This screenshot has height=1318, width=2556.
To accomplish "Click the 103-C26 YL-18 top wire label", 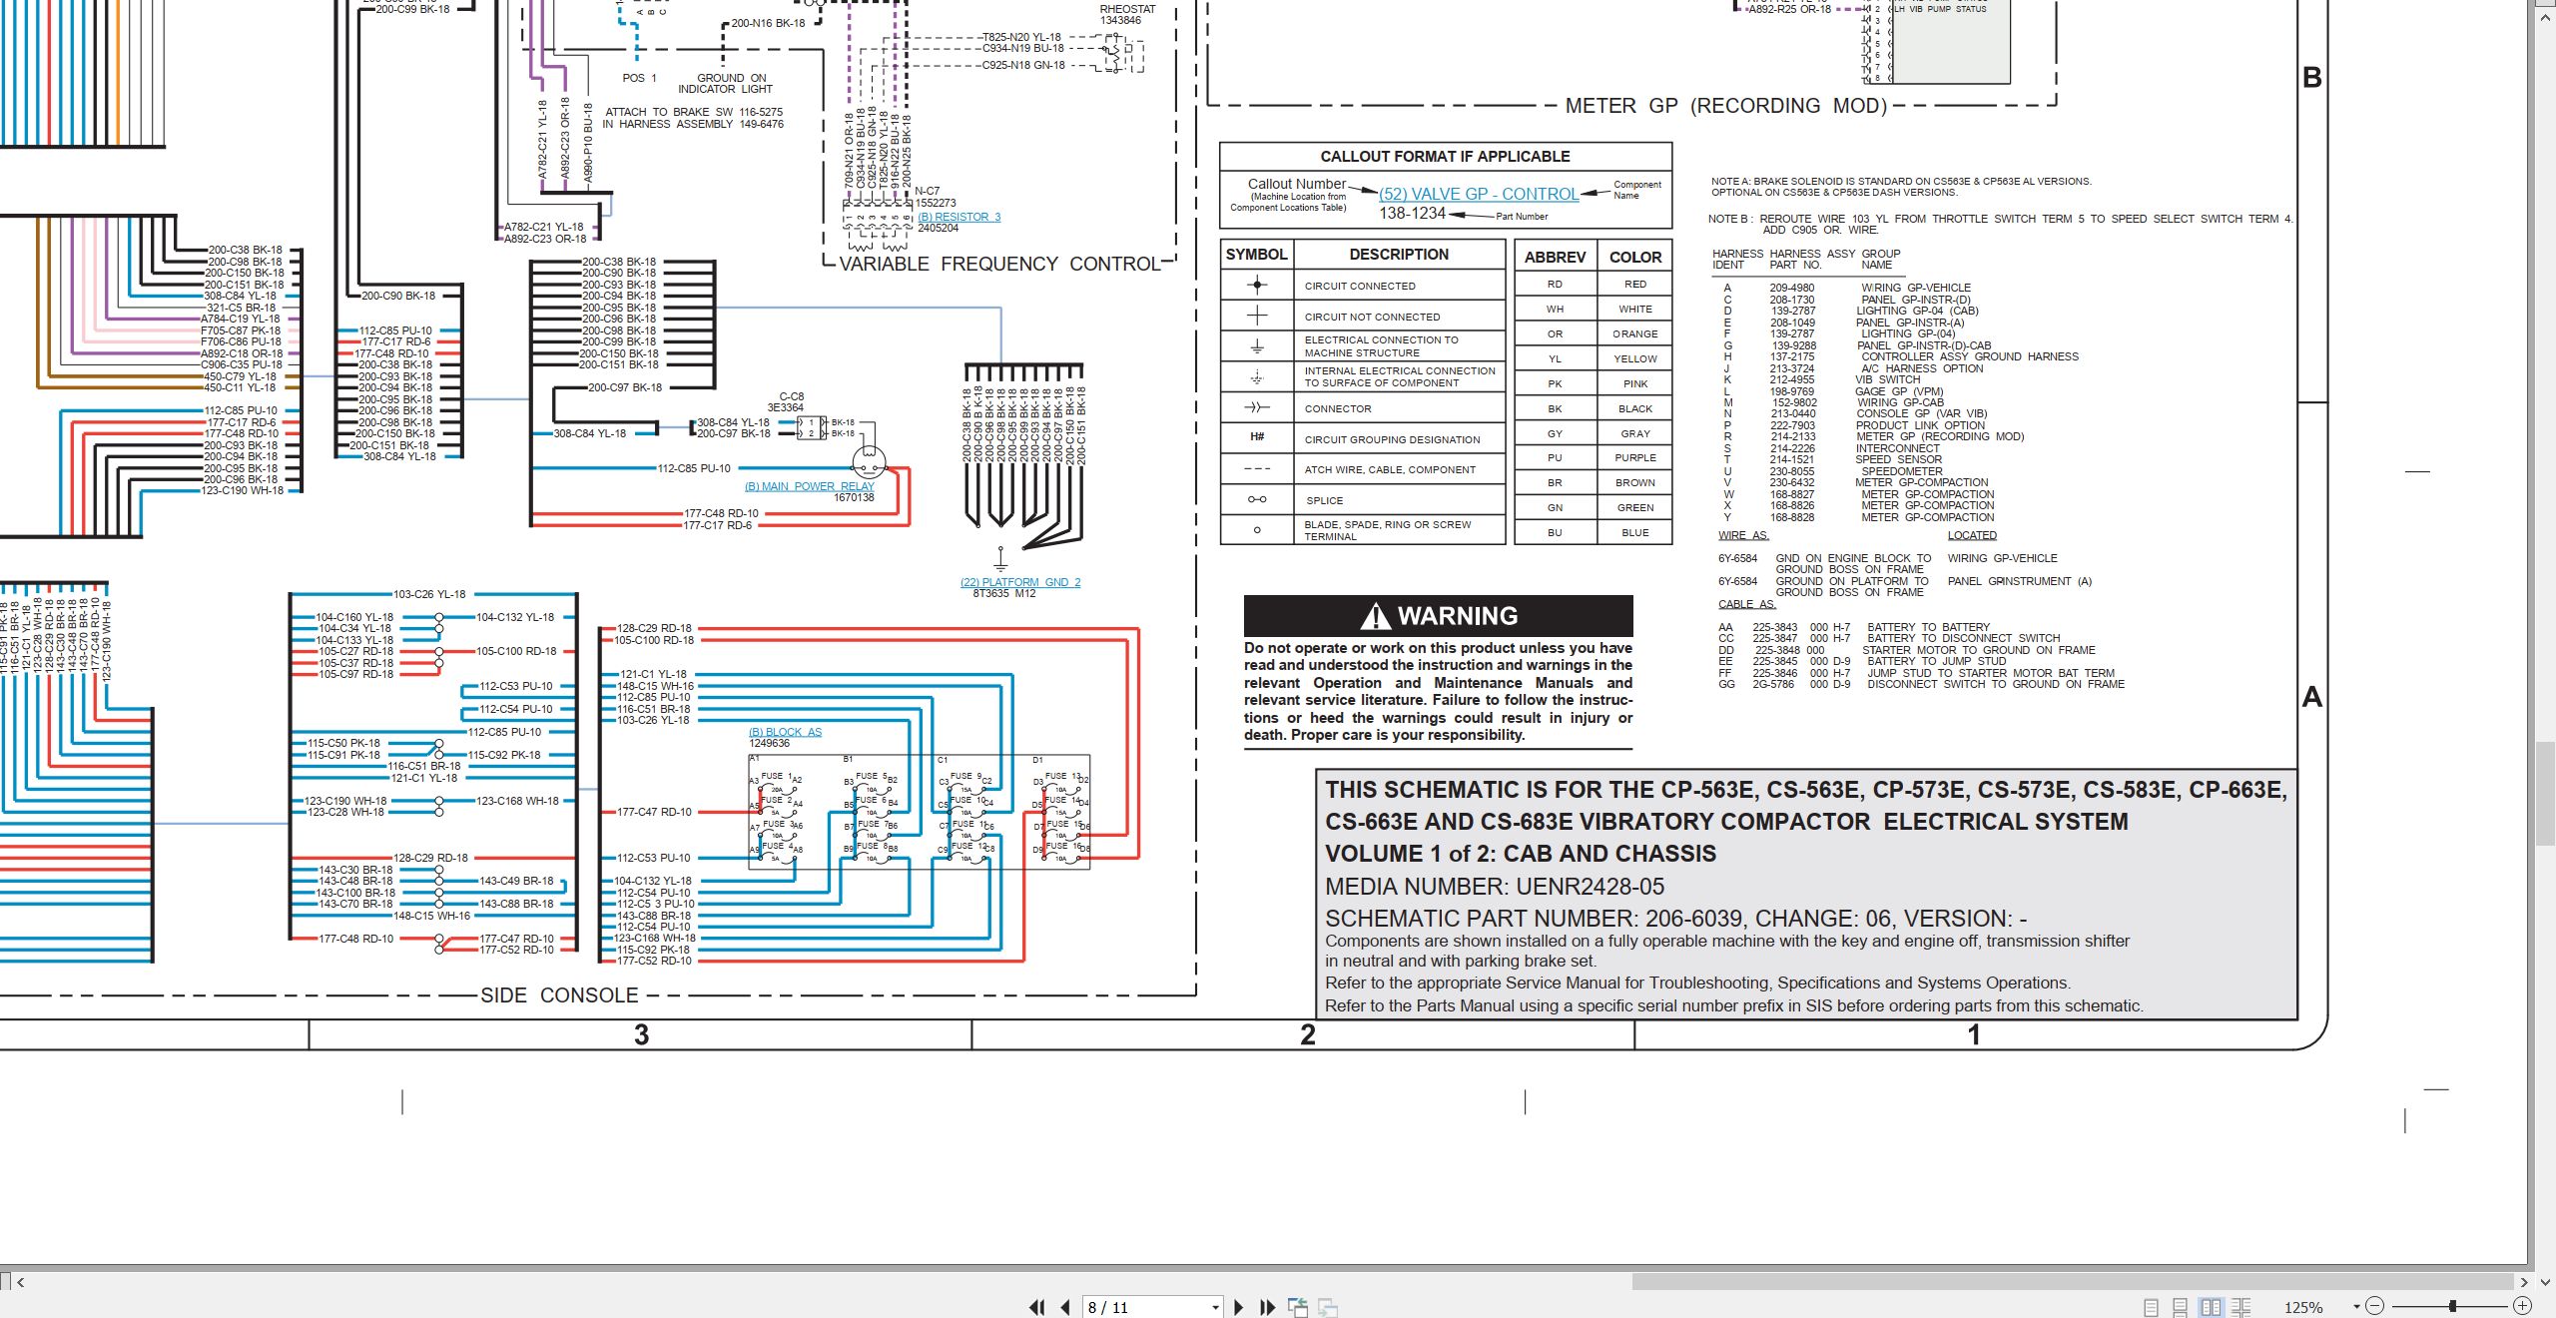I will coord(429,594).
